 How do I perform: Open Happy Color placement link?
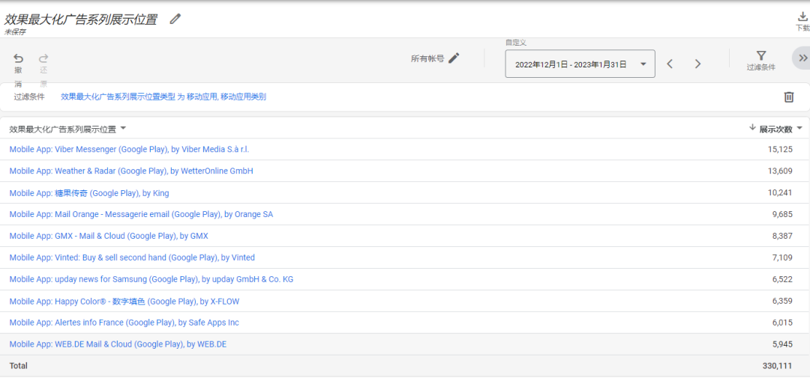coord(124,301)
